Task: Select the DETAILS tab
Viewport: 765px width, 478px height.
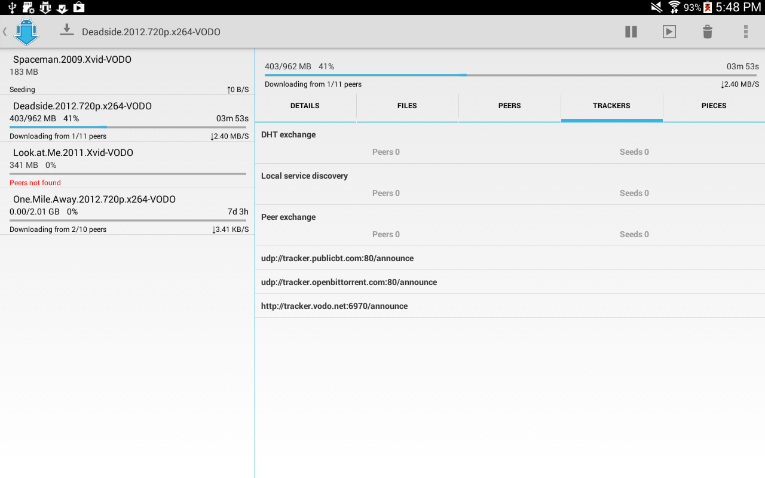Action: point(305,106)
